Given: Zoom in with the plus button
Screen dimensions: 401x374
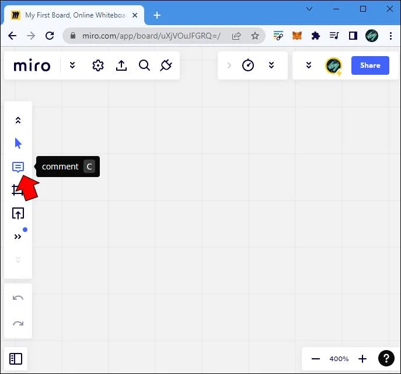Looking at the screenshot, I should [362, 359].
